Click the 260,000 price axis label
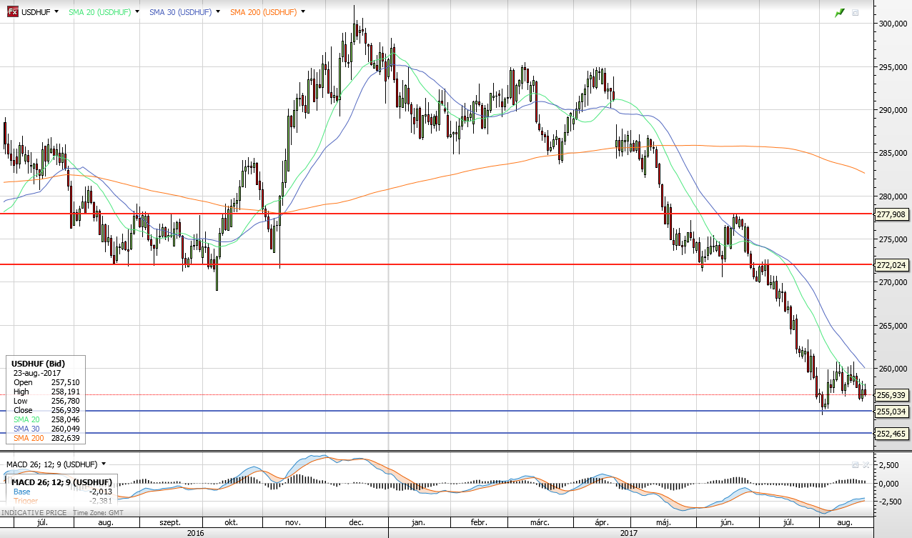Image resolution: width=912 pixels, height=538 pixels. click(x=893, y=369)
